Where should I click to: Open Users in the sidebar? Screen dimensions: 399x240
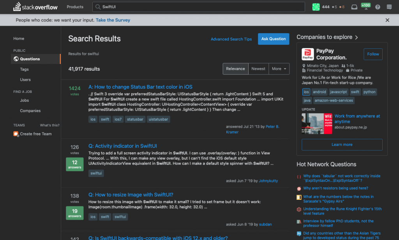click(25, 80)
